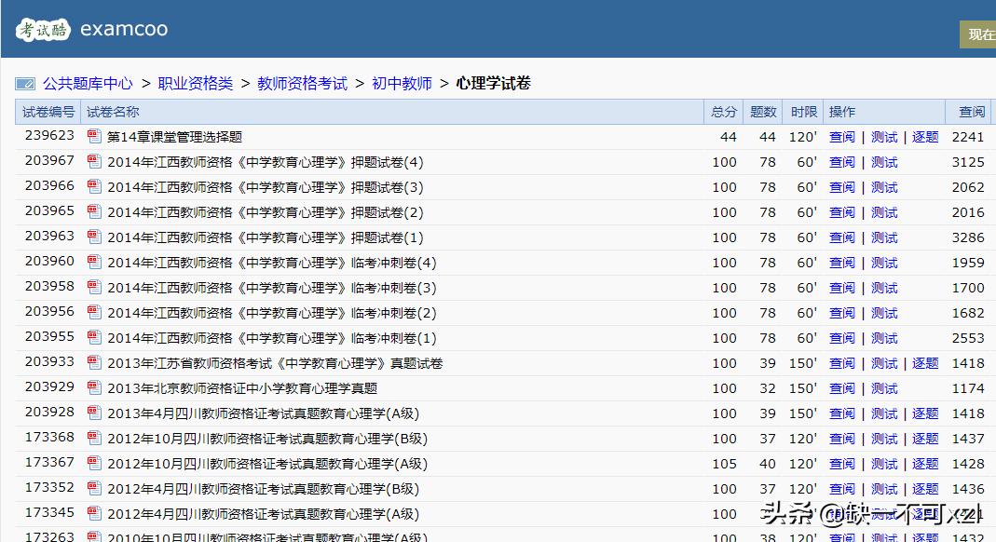The image size is (996, 542).
Task: Open 职业资格类 breadcrumb link
Action: tap(195, 84)
